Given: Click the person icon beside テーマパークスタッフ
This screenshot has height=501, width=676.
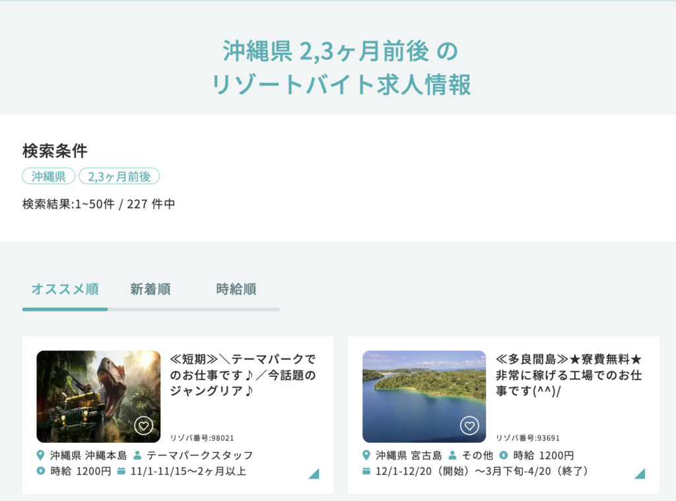Looking at the screenshot, I should pyautogui.click(x=137, y=455).
